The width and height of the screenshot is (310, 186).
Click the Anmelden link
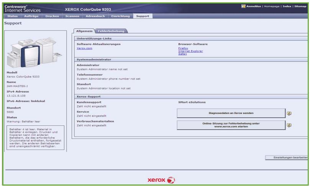point(253,7)
